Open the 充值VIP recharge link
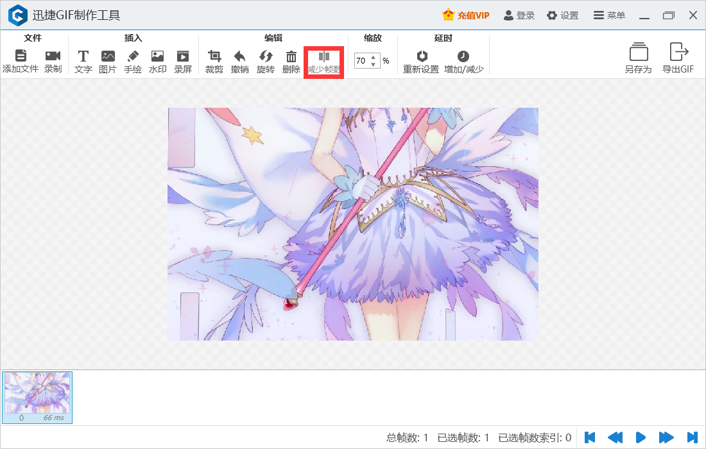The height and width of the screenshot is (449, 706). click(465, 15)
